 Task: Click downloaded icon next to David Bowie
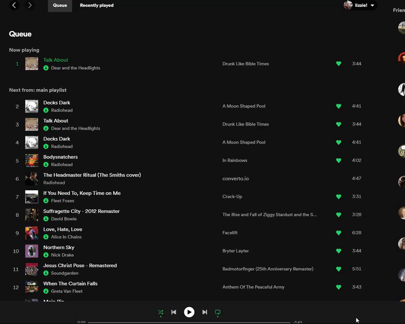pyautogui.click(x=46, y=219)
